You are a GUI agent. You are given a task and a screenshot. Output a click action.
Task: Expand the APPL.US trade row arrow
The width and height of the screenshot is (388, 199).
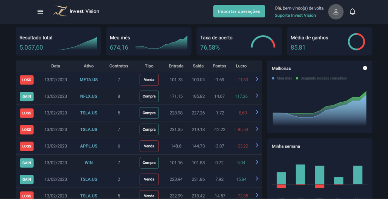257,145
